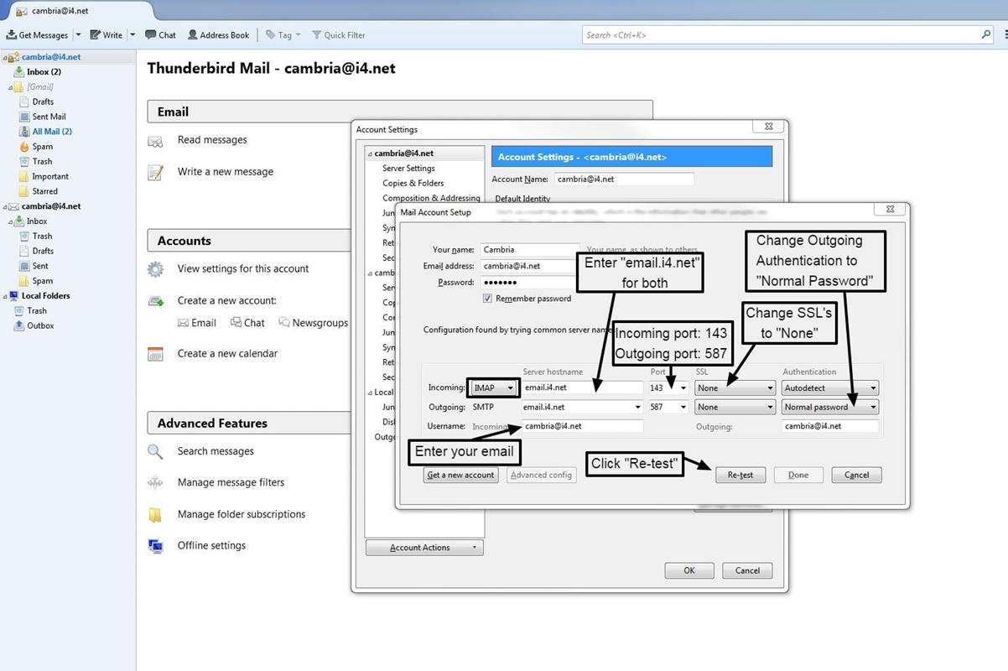
Task: Collapse the [Gmail] folder
Action: click(x=11, y=87)
